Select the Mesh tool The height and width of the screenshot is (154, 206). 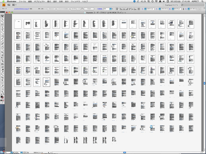point(2,67)
